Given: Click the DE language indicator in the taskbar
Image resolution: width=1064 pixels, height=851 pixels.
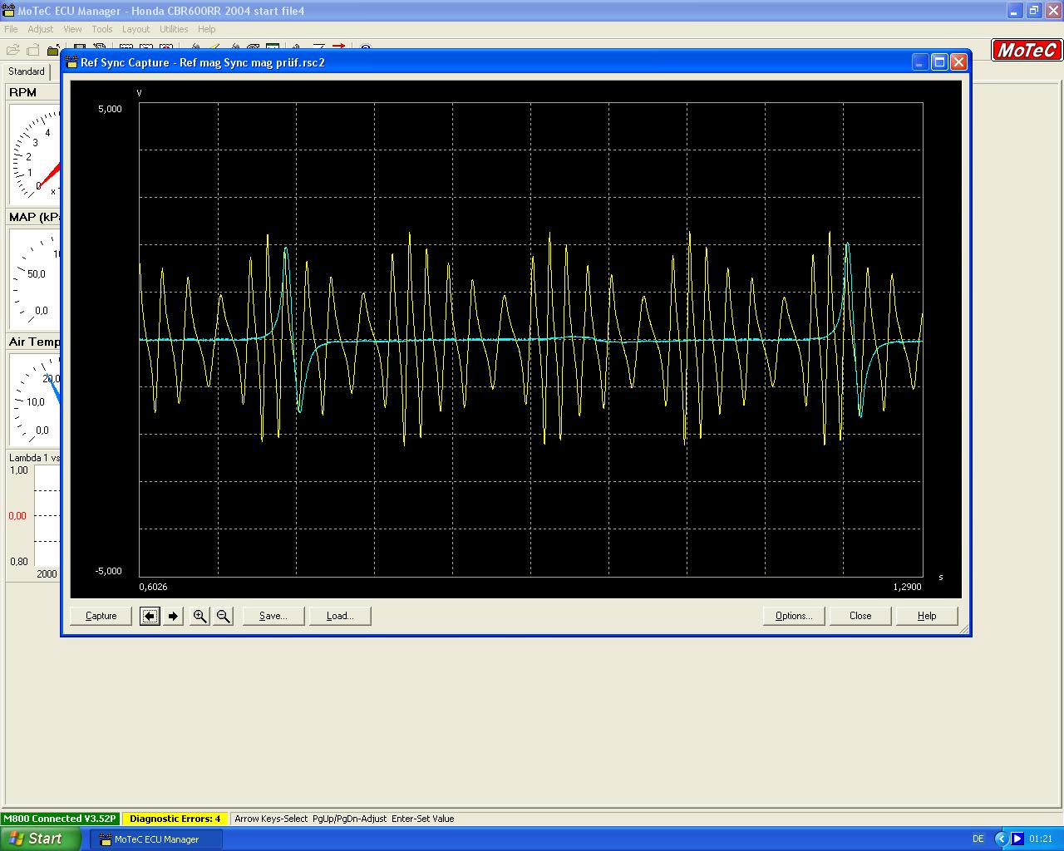Looking at the screenshot, I should [978, 839].
